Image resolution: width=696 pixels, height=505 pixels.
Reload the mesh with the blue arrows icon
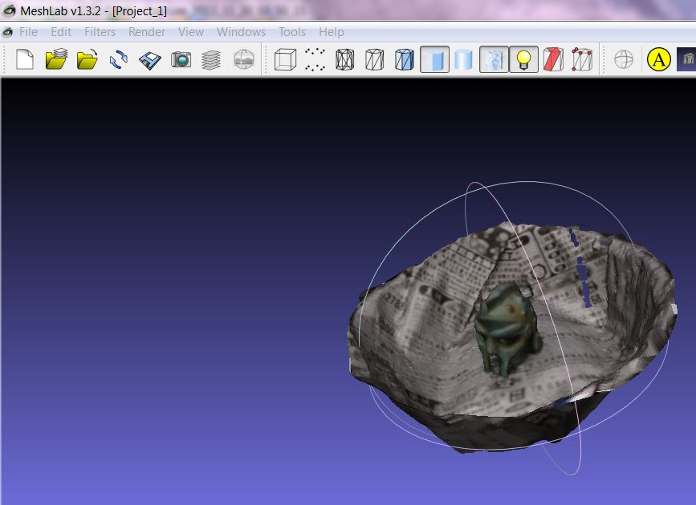(119, 59)
